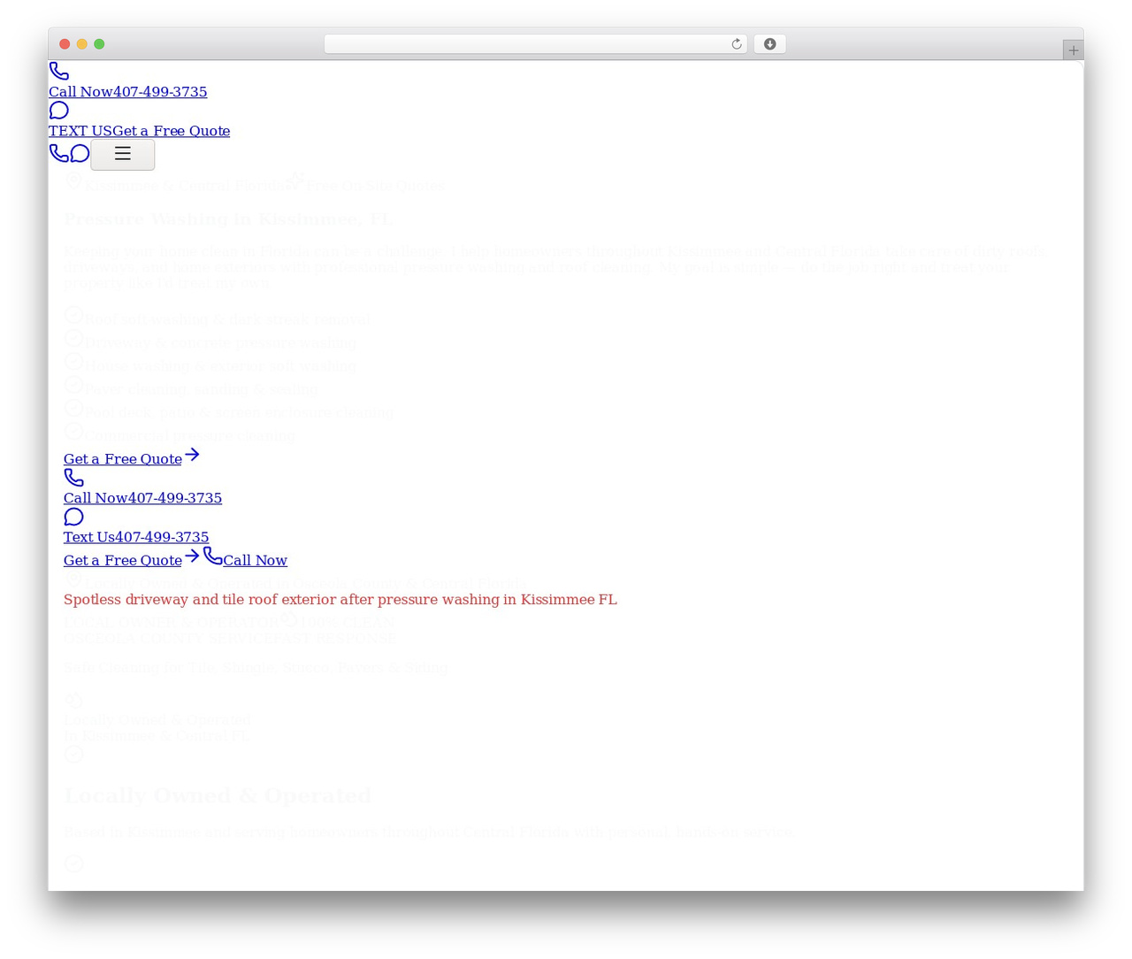Click Get a Free Quote next to TEXT US
The image size is (1132, 959).
point(172,131)
